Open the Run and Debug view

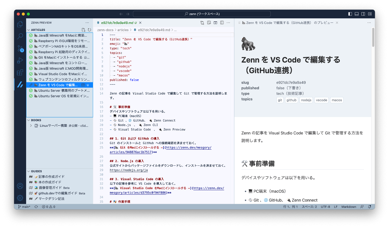[x=20, y=60]
